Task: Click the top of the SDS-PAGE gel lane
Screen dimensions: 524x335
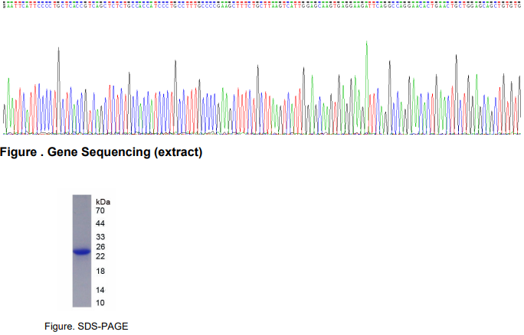Action: (x=82, y=197)
